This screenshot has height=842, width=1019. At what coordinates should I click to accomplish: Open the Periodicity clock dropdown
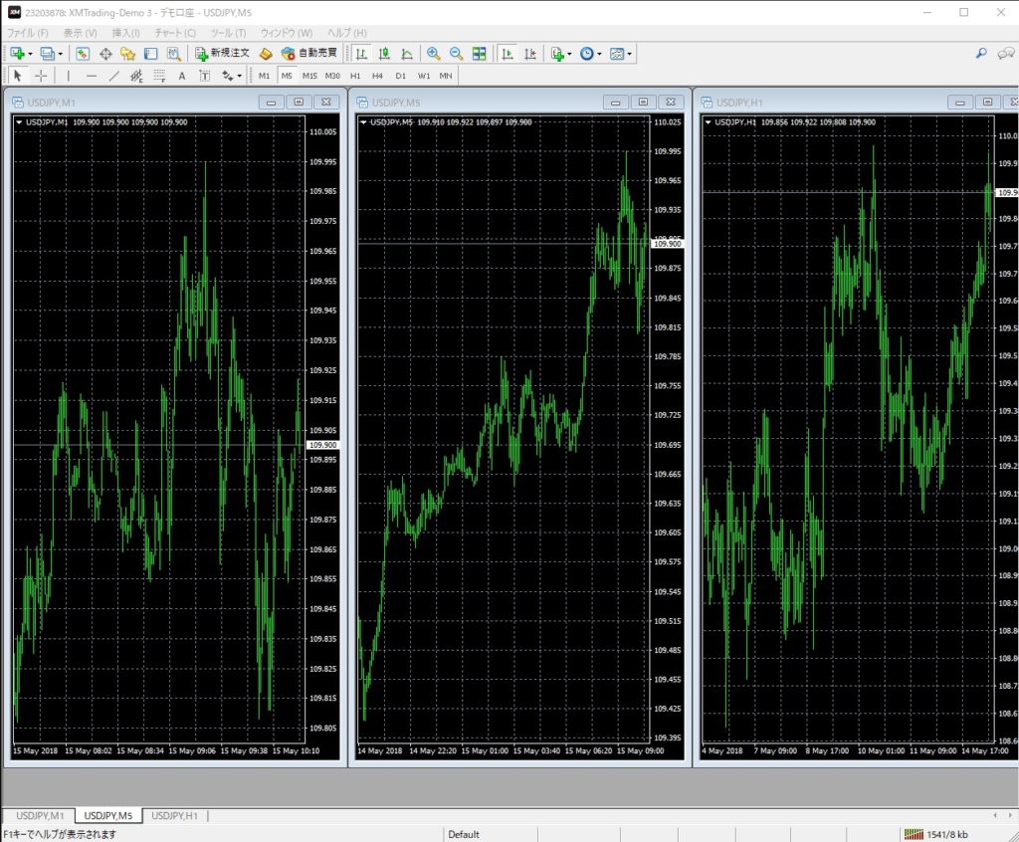[x=588, y=54]
